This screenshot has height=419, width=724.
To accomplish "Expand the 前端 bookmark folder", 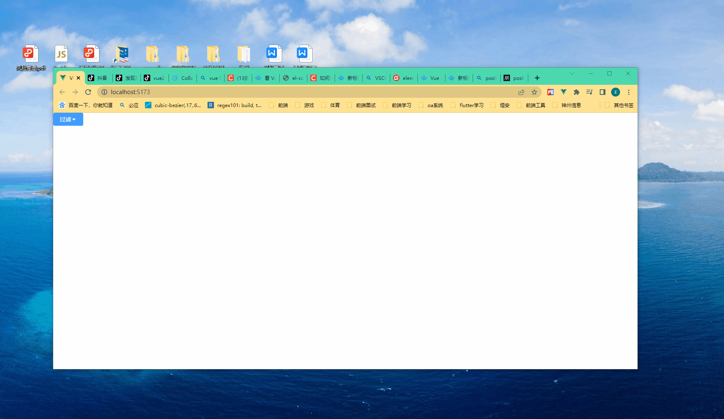I will pyautogui.click(x=279, y=105).
